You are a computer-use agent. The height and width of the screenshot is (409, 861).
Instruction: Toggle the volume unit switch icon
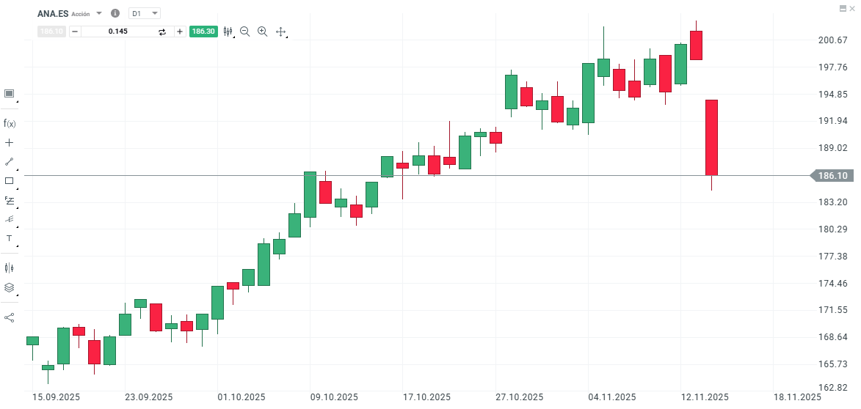pos(162,32)
